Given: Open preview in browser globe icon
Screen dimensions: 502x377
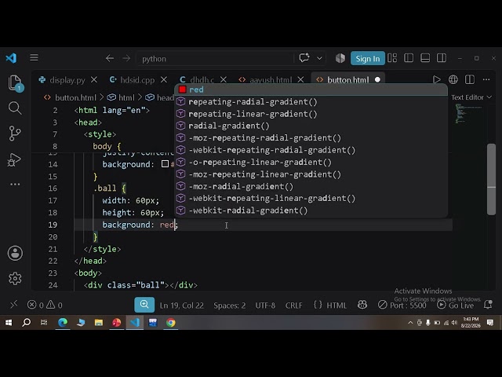Looking at the screenshot, I should pyautogui.click(x=453, y=79).
